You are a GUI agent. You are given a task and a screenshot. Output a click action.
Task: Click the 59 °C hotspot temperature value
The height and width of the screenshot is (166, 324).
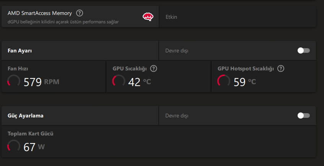point(245,82)
